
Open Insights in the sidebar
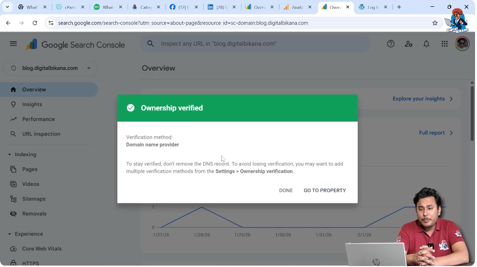click(32, 105)
